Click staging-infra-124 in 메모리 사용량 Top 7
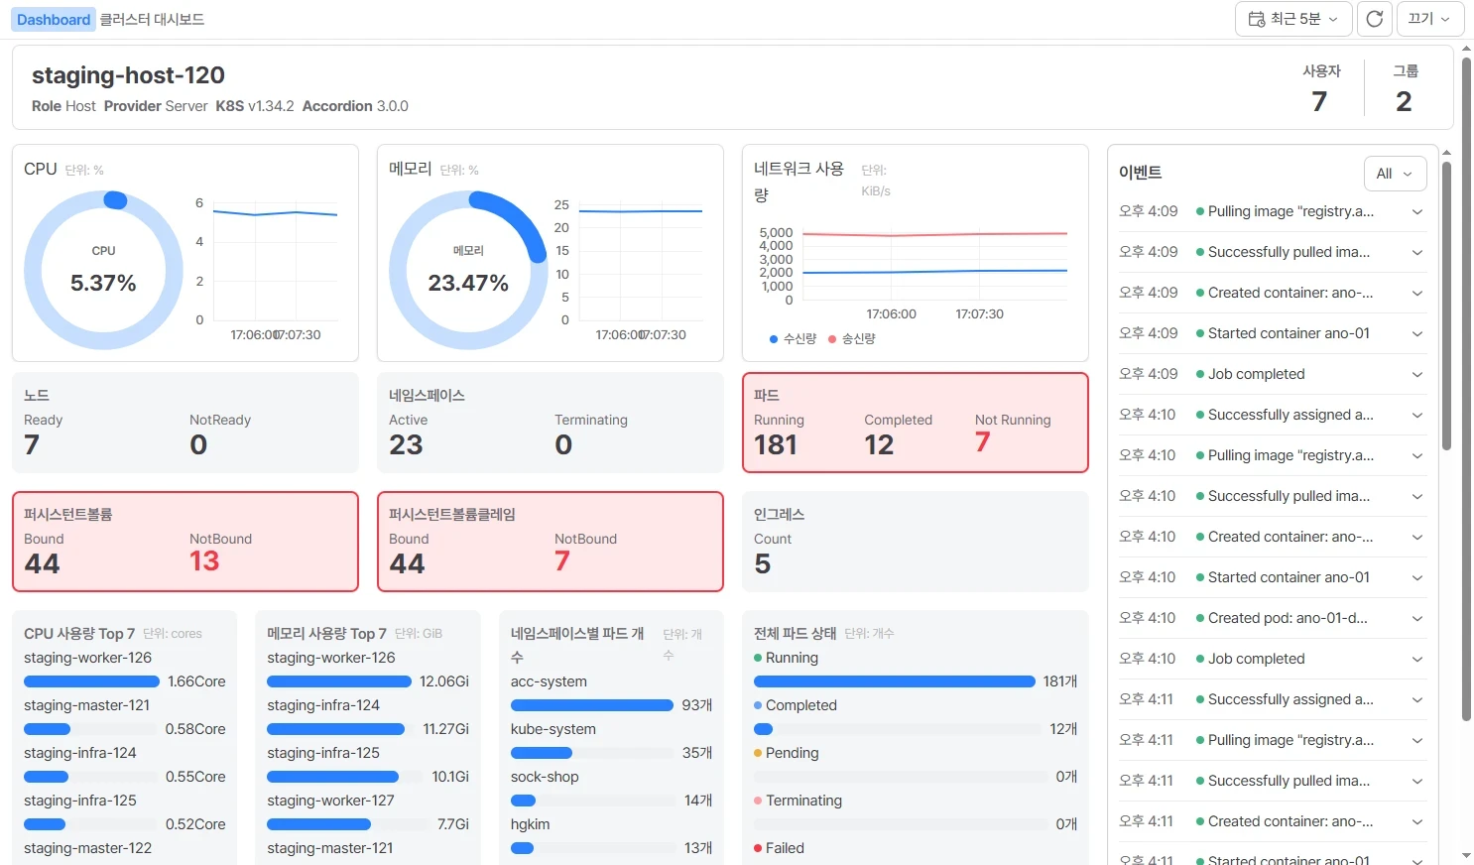Screen dimensions: 1474x865 323,705
